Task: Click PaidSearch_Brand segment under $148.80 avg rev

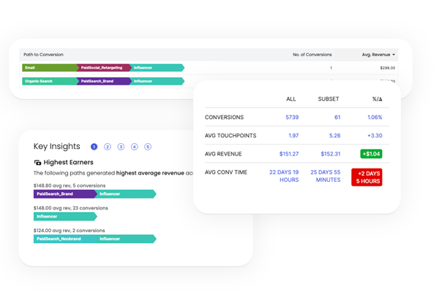Action: point(64,194)
